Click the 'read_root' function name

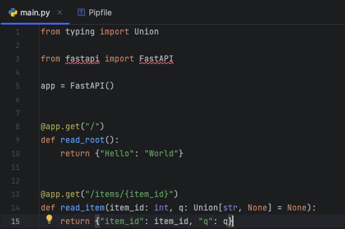click(83, 140)
